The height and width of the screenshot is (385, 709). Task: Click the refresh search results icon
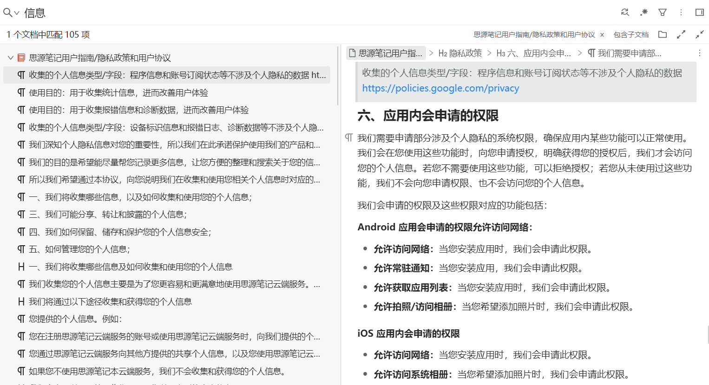coord(625,13)
